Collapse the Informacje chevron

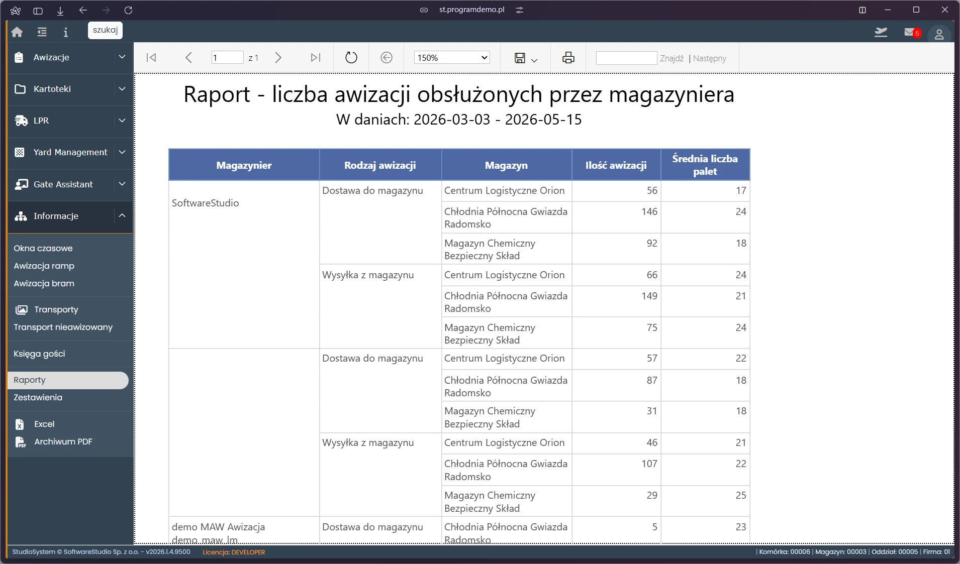click(122, 216)
